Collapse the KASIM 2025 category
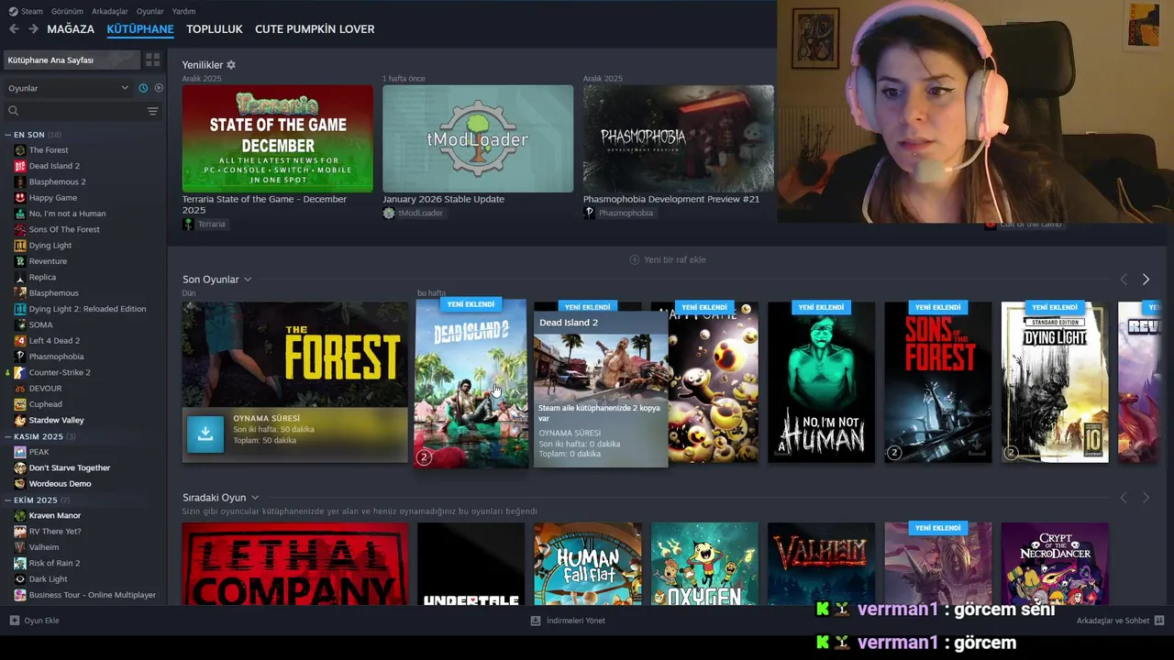 [8, 436]
